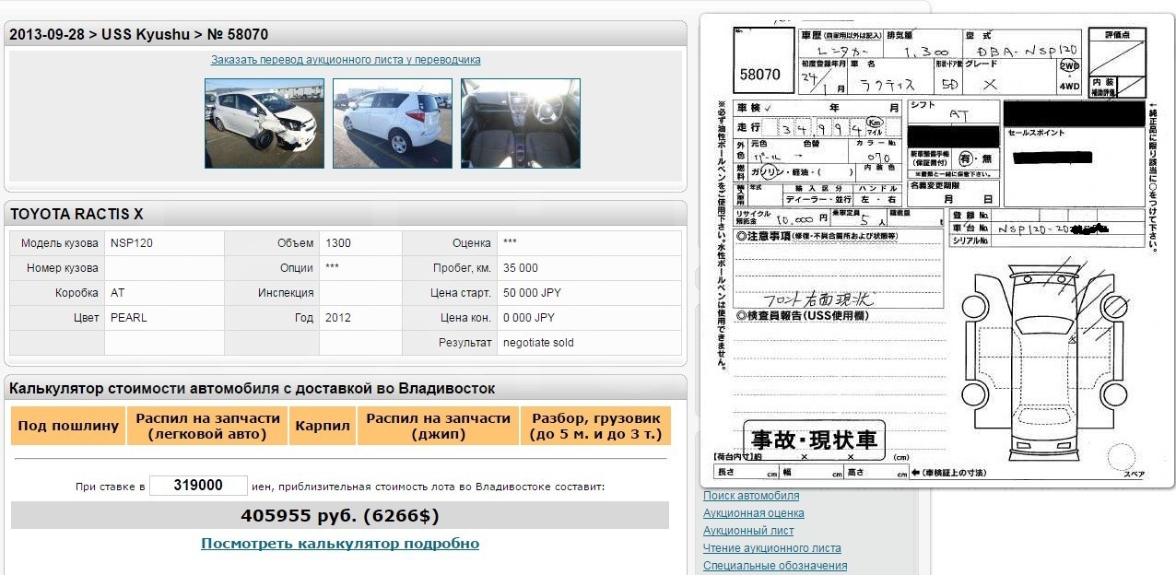1176x575 pixels.
Task: Click the 'TOYOTA RACTIS X' heading
Action: pos(76,214)
